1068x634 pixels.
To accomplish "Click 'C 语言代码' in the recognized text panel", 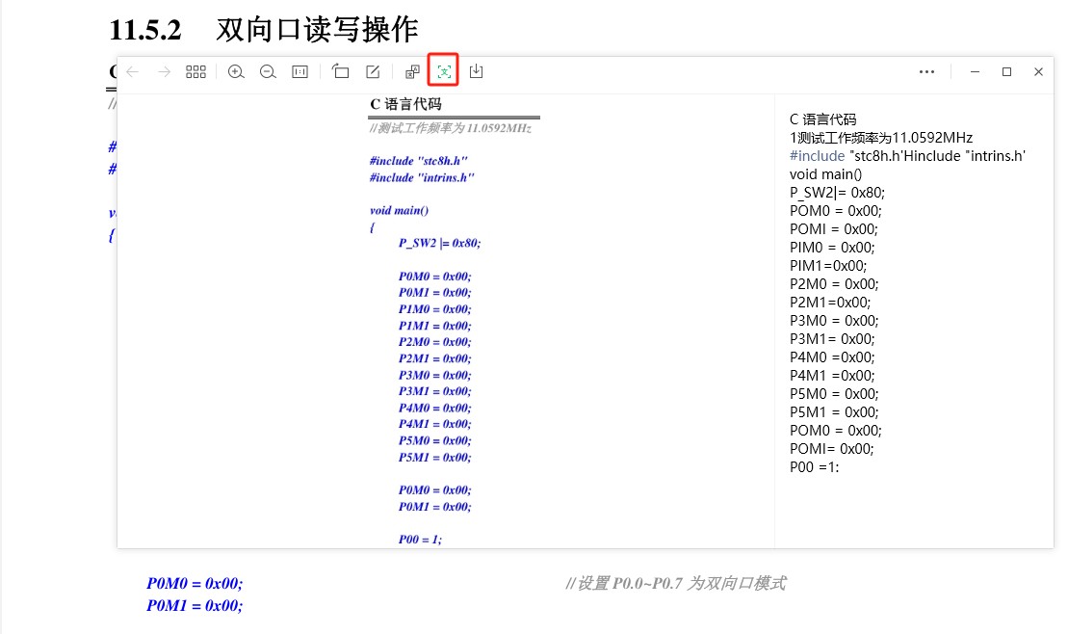I will click(822, 119).
